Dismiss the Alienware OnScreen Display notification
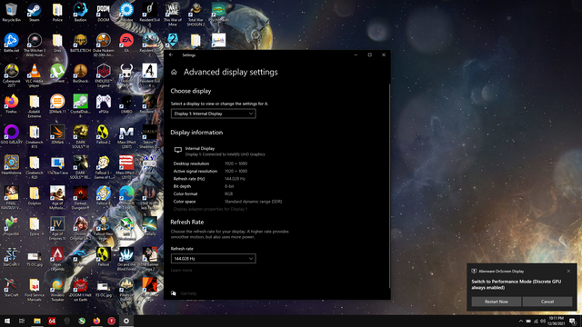Screen dimensions: 582x327 click(x=568, y=271)
